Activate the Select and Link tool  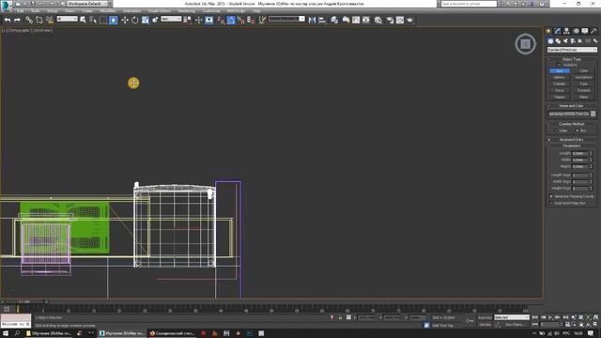pyautogui.click(x=29, y=20)
